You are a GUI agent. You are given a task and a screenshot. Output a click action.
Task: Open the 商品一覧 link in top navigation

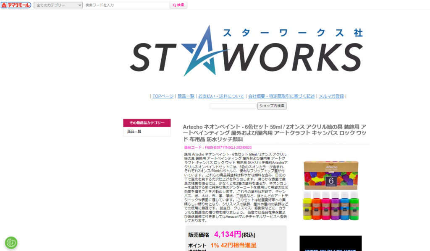[x=186, y=96]
